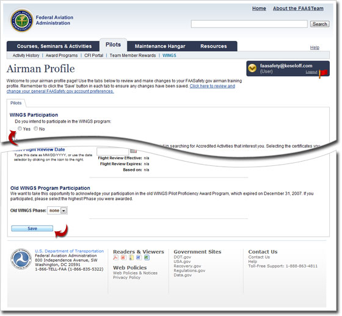This screenshot has height=316, width=342.
Task: Go to Activity History submenu
Action: click(x=26, y=56)
